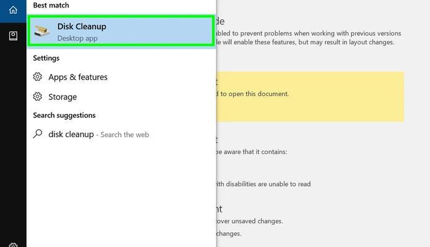
Task: Open the sidebar settings gear at the bottom
Action: point(13,245)
